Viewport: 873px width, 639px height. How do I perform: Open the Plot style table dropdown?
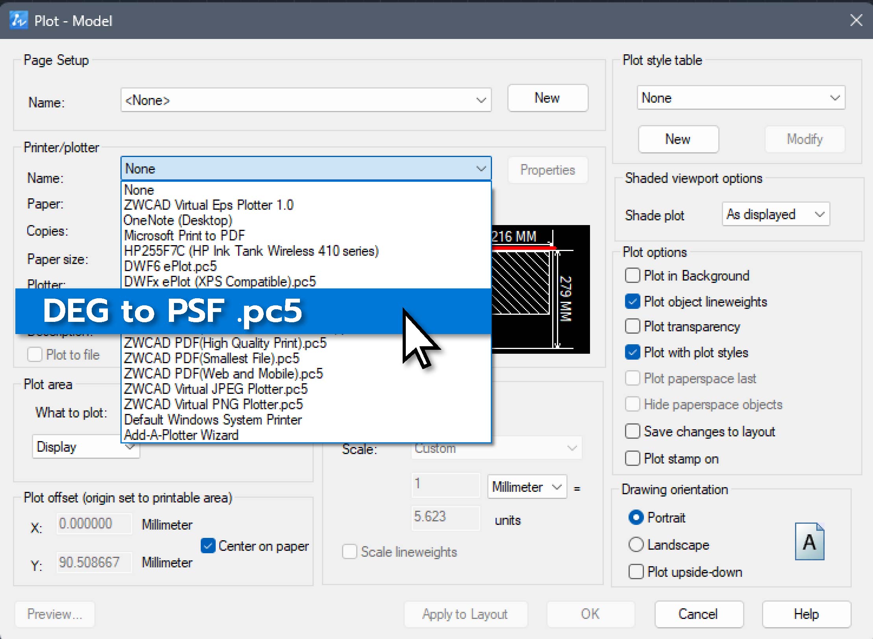click(x=741, y=98)
